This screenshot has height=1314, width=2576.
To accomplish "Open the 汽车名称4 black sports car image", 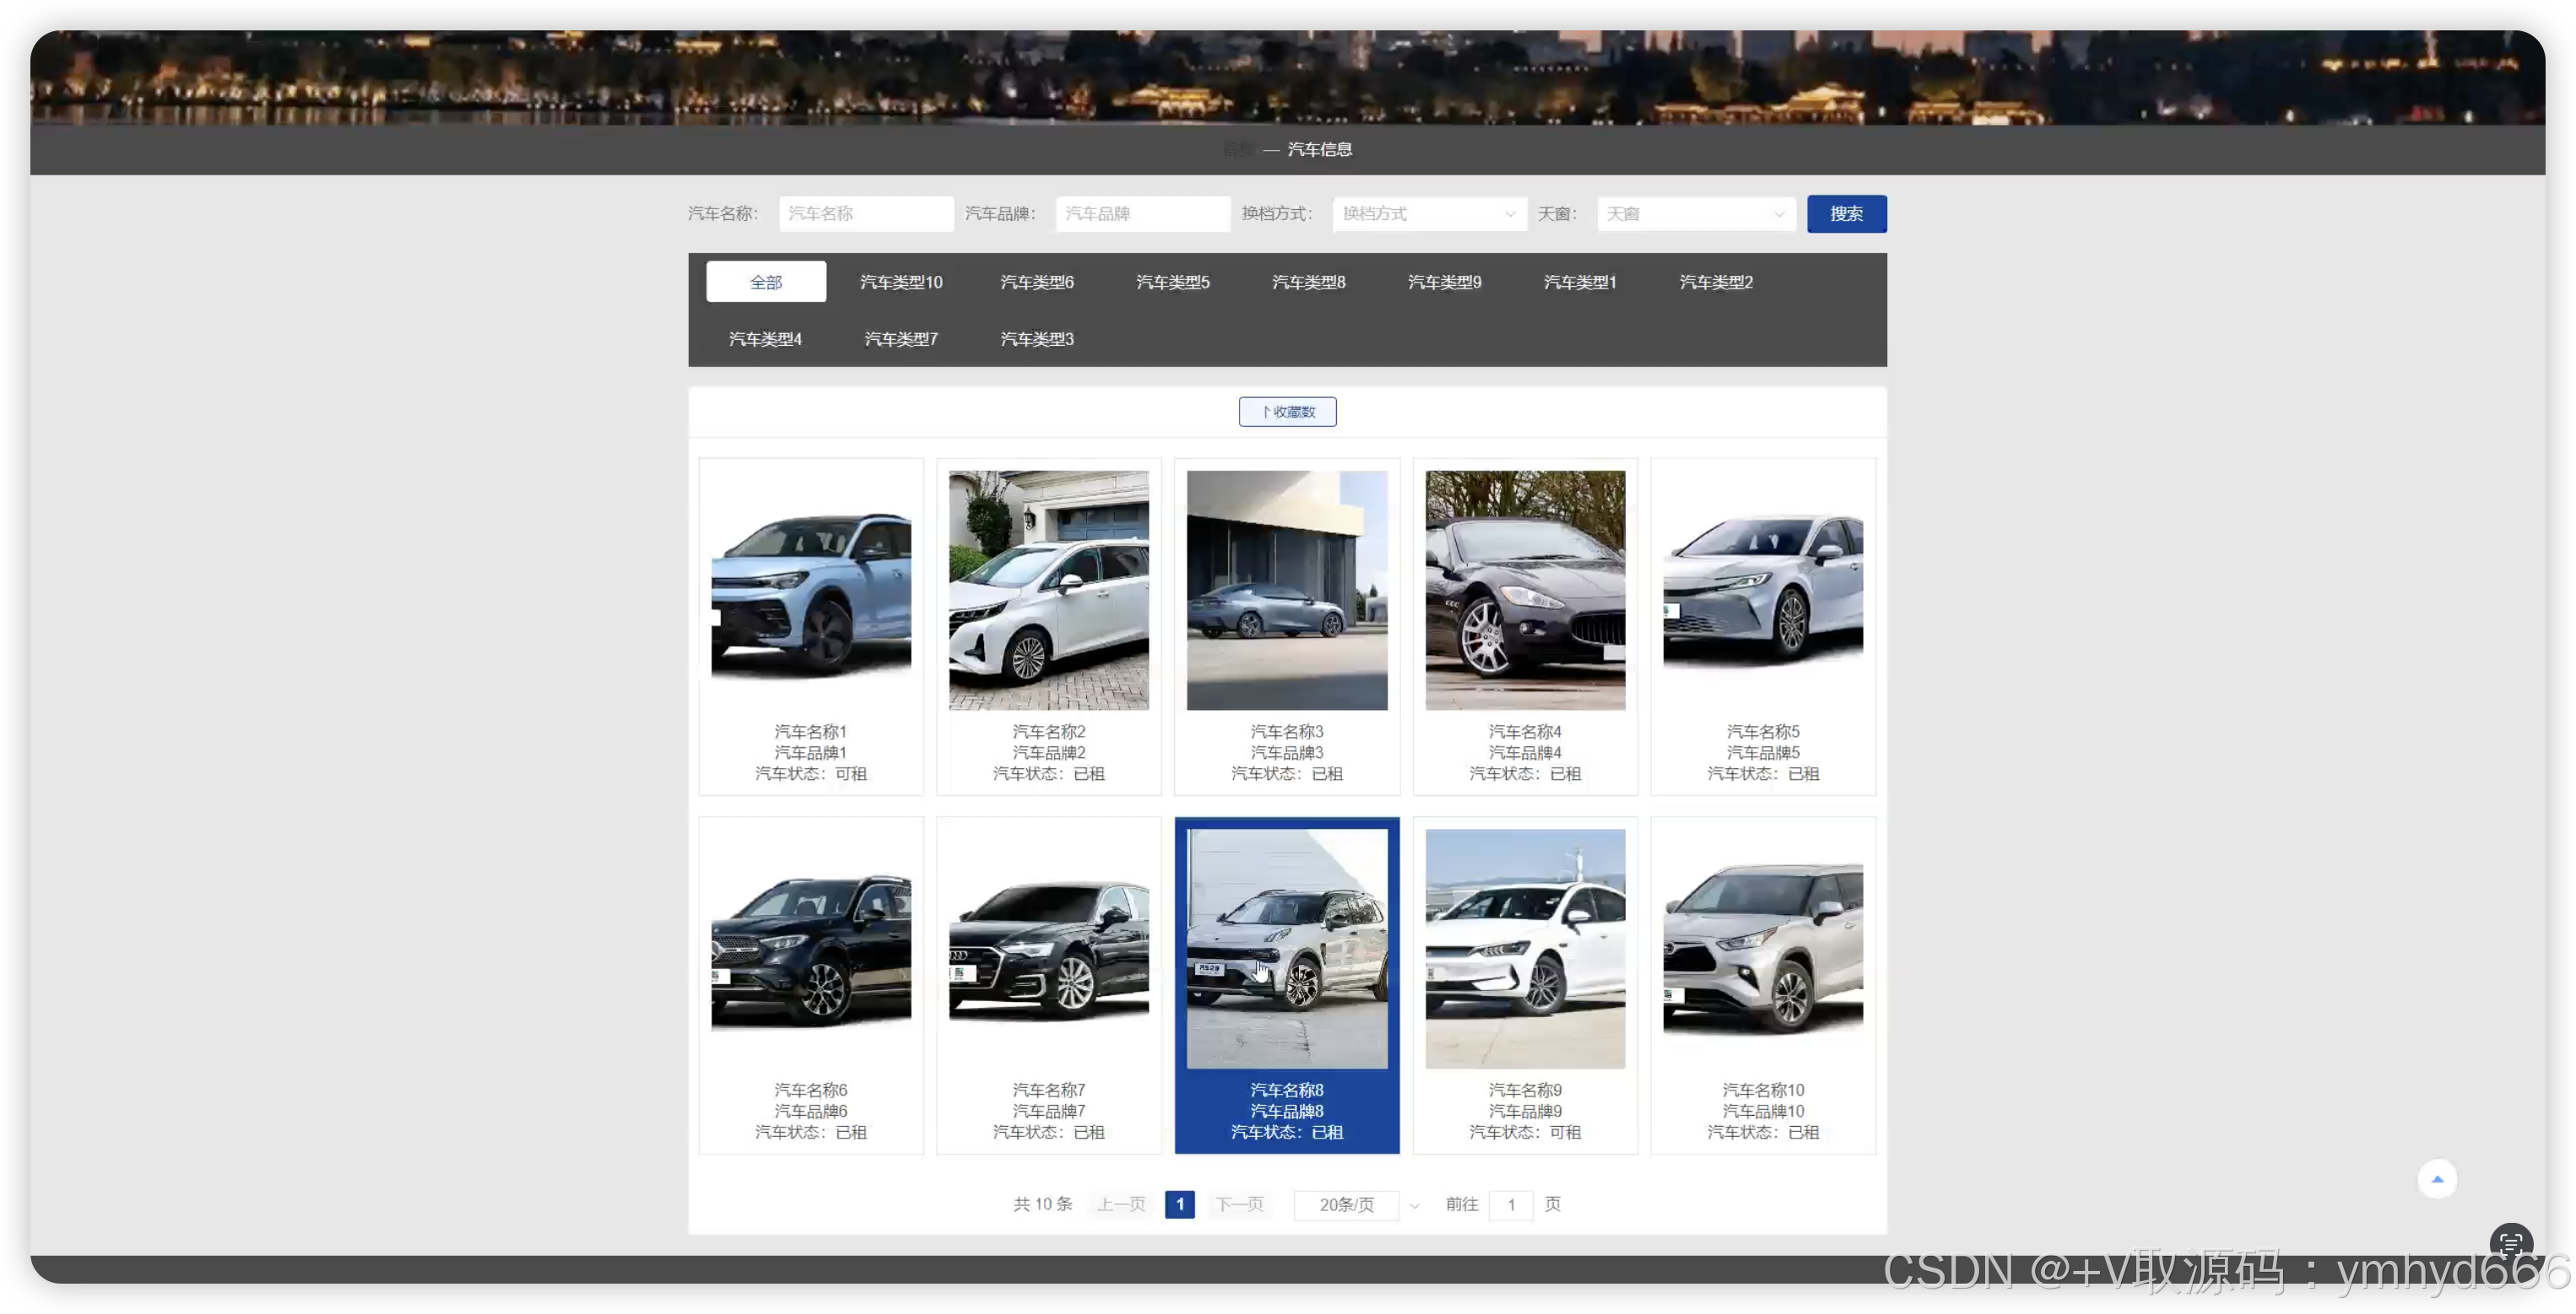I will (x=1525, y=590).
